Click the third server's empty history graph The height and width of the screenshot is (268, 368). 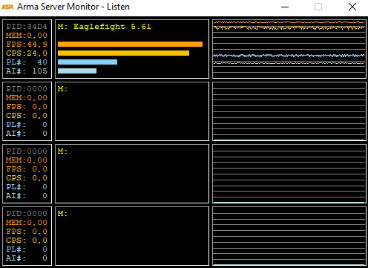[289, 174]
